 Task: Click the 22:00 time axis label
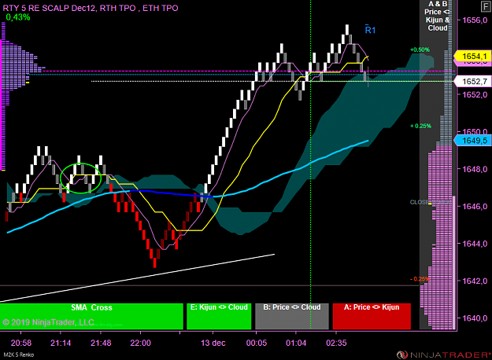click(141, 343)
